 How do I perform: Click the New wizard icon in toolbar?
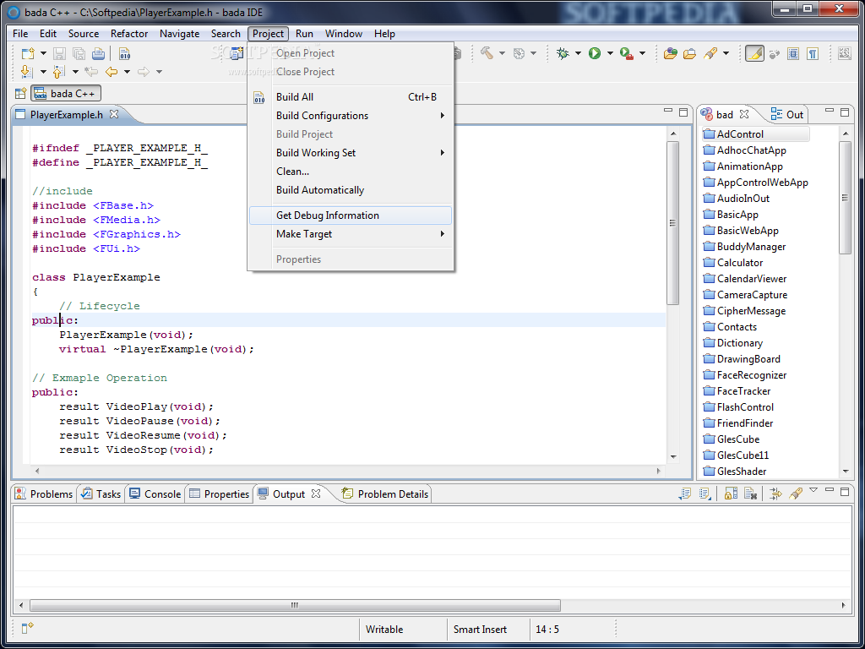[27, 53]
